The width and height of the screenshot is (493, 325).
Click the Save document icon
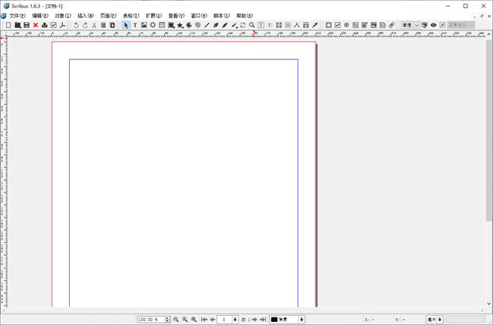pos(27,25)
